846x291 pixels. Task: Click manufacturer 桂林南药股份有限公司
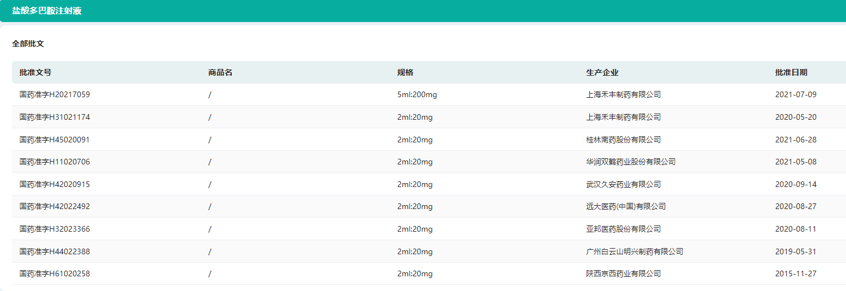click(623, 140)
